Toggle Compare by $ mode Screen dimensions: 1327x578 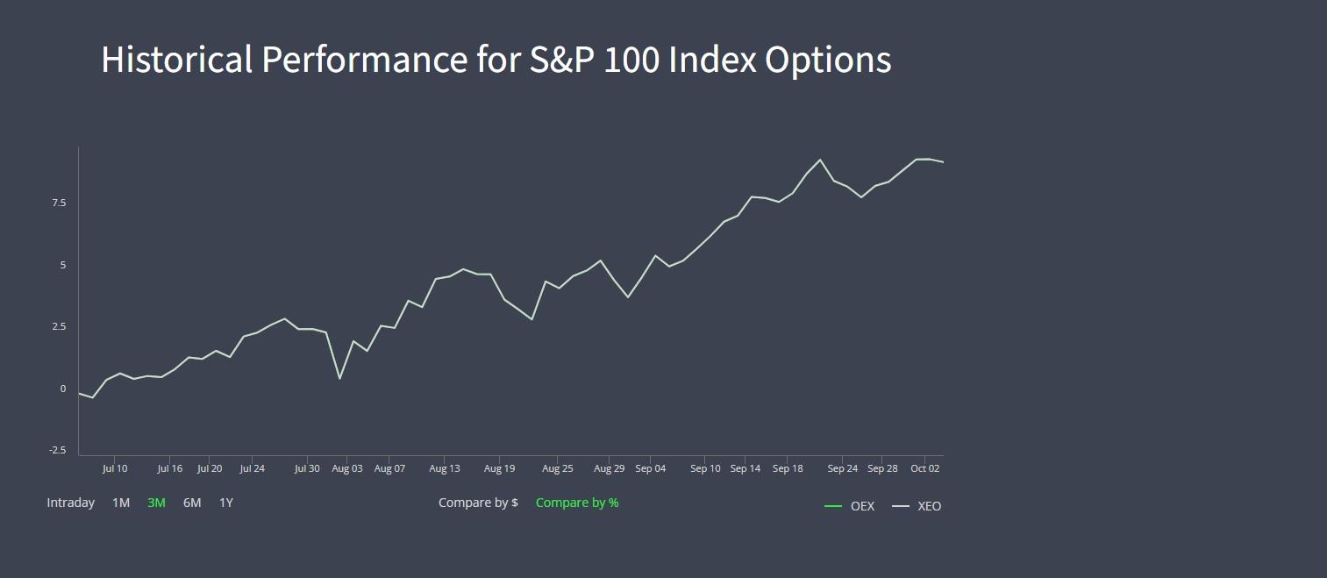478,503
